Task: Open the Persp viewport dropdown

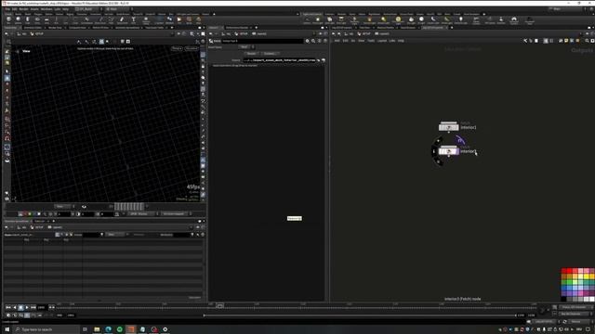Action: tap(177, 48)
